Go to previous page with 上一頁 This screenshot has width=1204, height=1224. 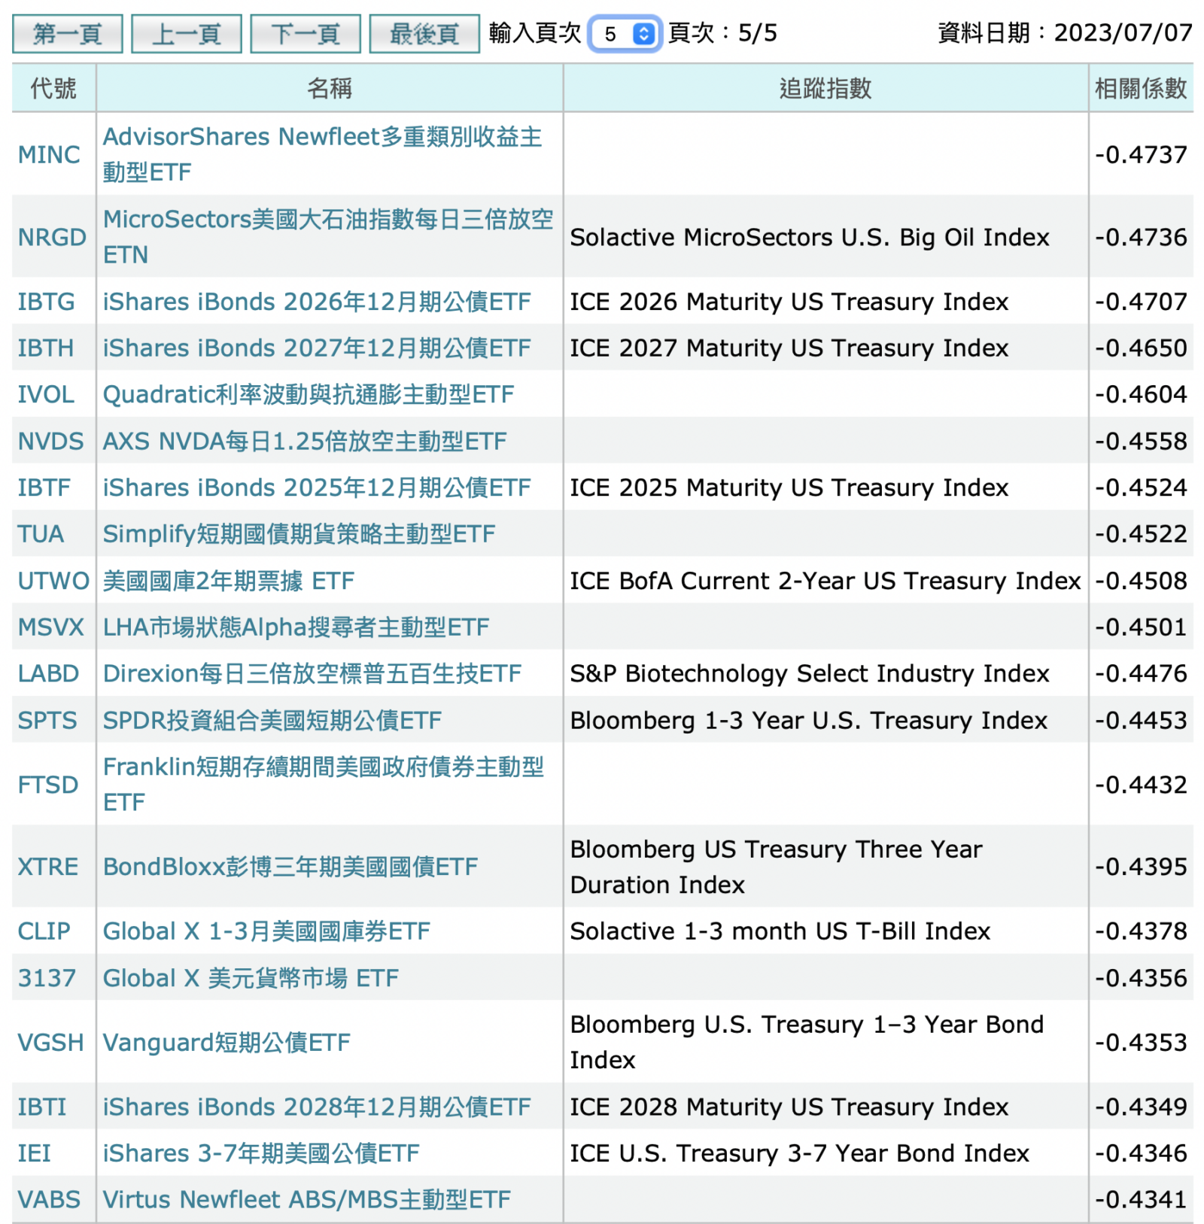(x=186, y=34)
